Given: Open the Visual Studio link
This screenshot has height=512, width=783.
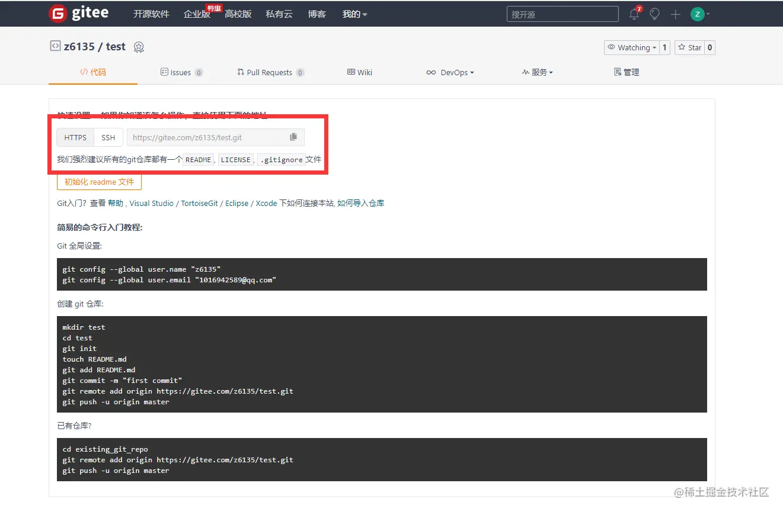Looking at the screenshot, I should 152,203.
